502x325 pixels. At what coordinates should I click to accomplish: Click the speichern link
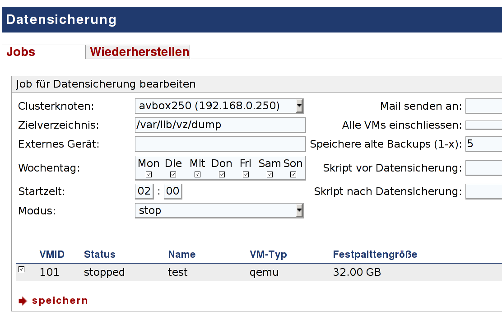coord(60,301)
